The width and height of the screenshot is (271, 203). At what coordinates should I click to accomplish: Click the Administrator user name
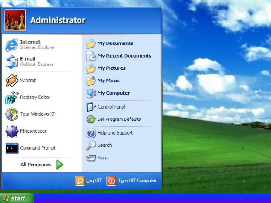[58, 20]
